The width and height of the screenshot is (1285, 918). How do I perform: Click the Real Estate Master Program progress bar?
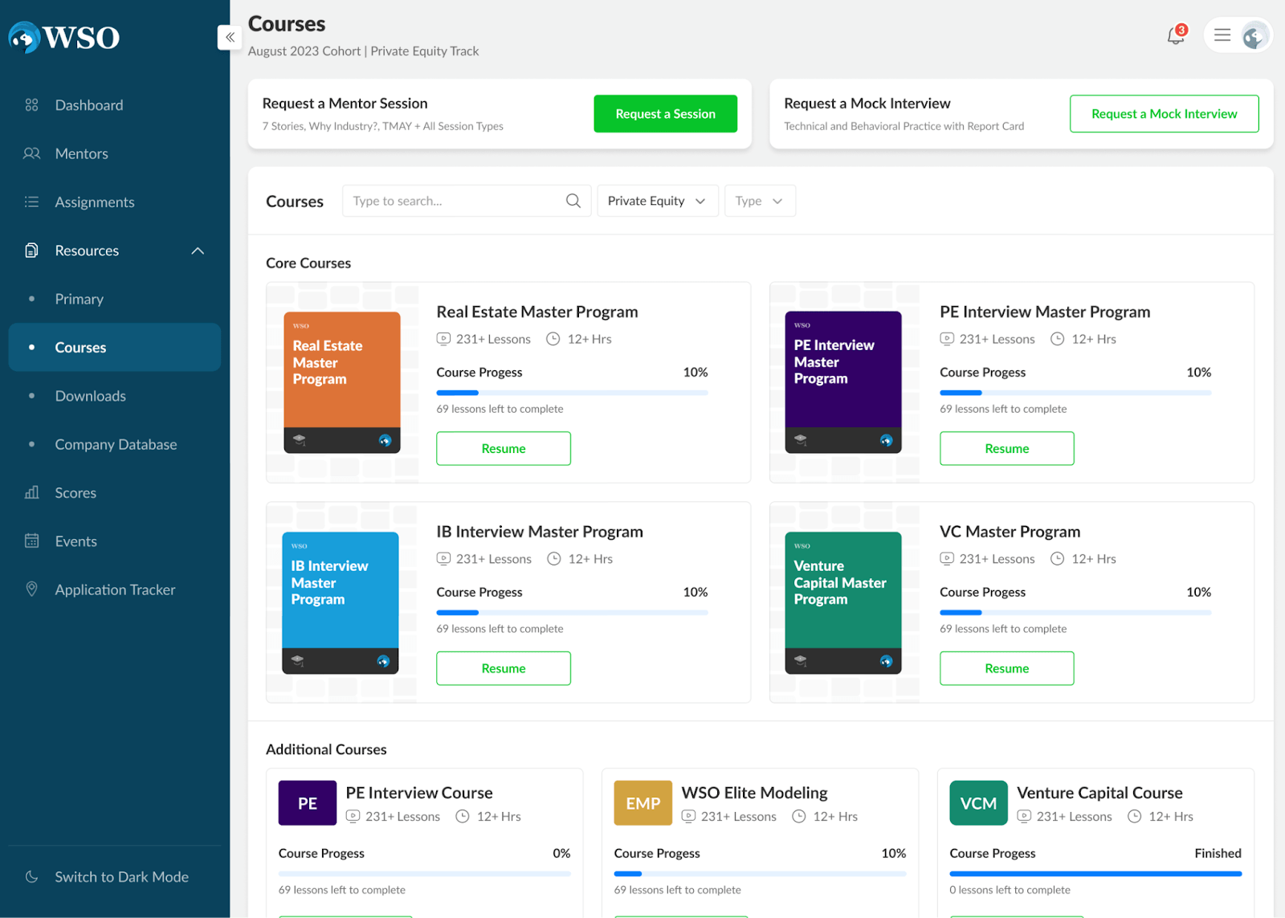[x=572, y=393]
